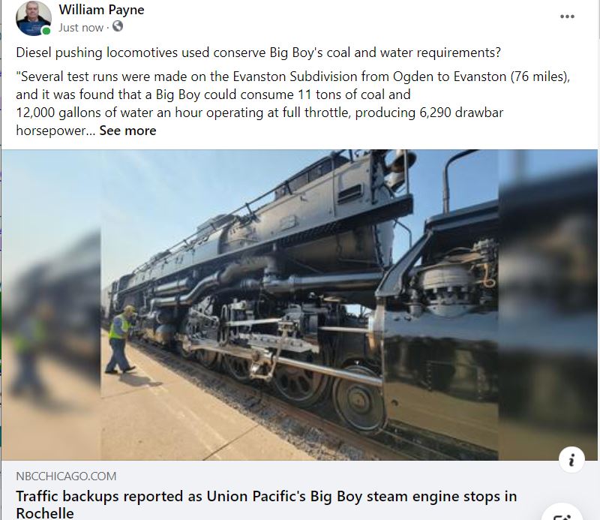Open the Big Boy locomotive preview image
Viewport: 600px width, 520px height.
coord(299,305)
